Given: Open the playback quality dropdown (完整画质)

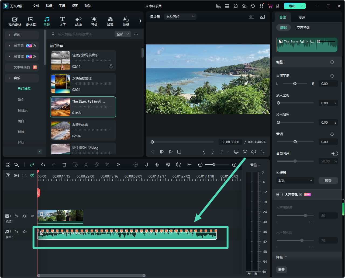Looking at the screenshot, I should point(180,17).
